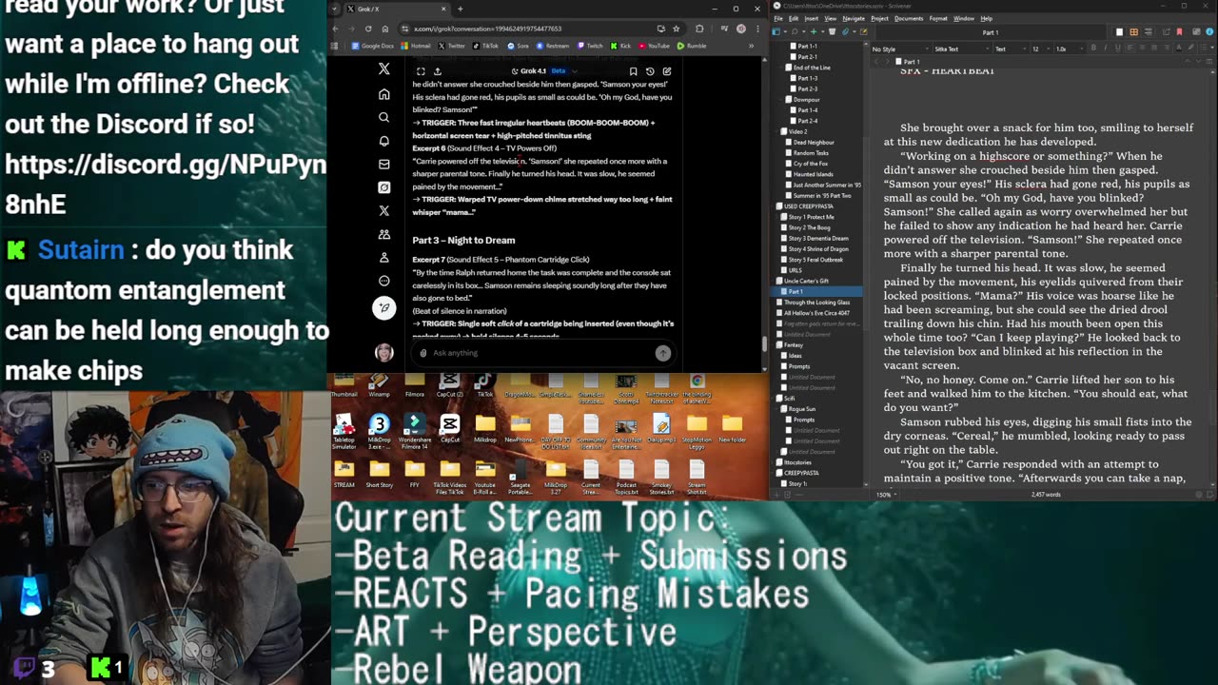Screen dimensions: 1218x685
Task: Open Tabletop Simulator desktop shortcut
Action: point(344,429)
